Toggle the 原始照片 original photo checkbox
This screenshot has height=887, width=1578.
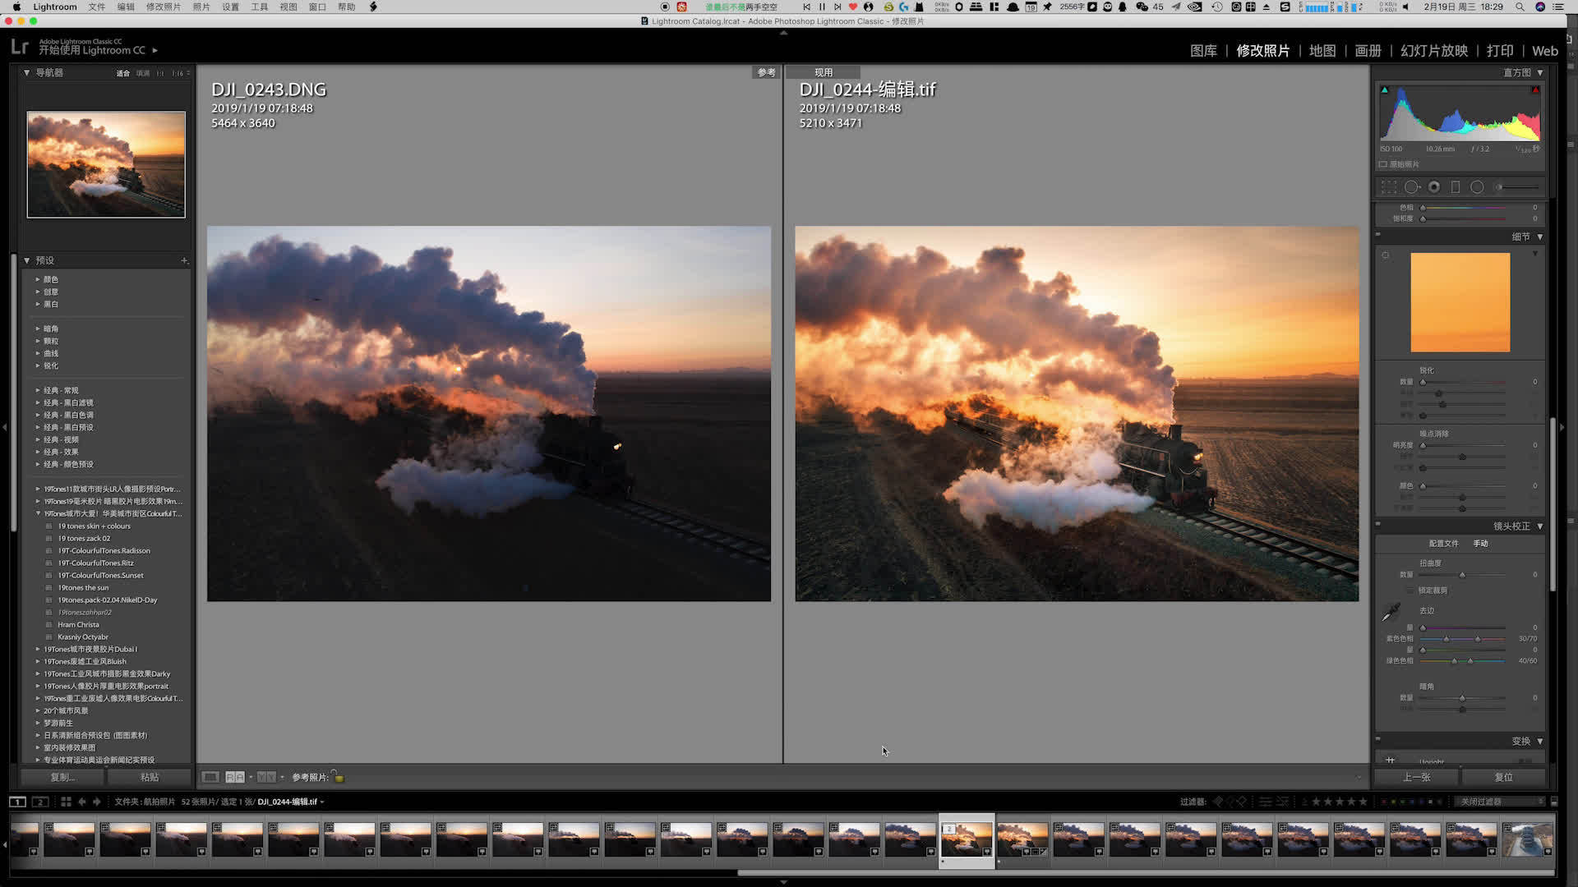coord(1383,164)
